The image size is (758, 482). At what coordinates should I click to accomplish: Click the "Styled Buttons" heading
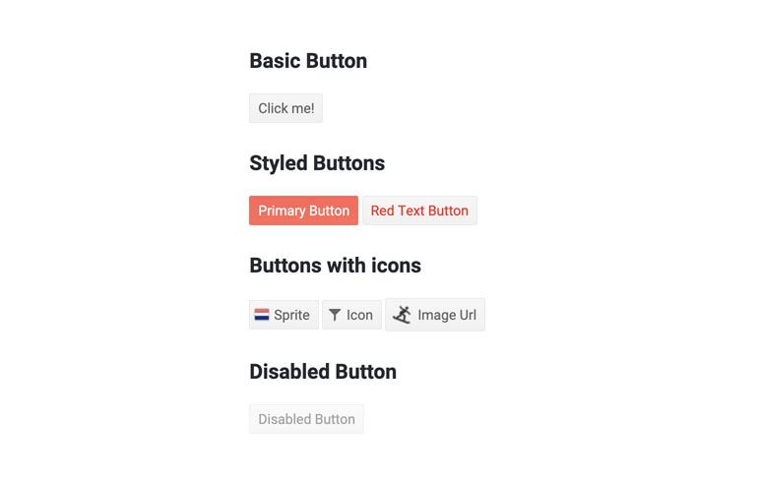[317, 163]
